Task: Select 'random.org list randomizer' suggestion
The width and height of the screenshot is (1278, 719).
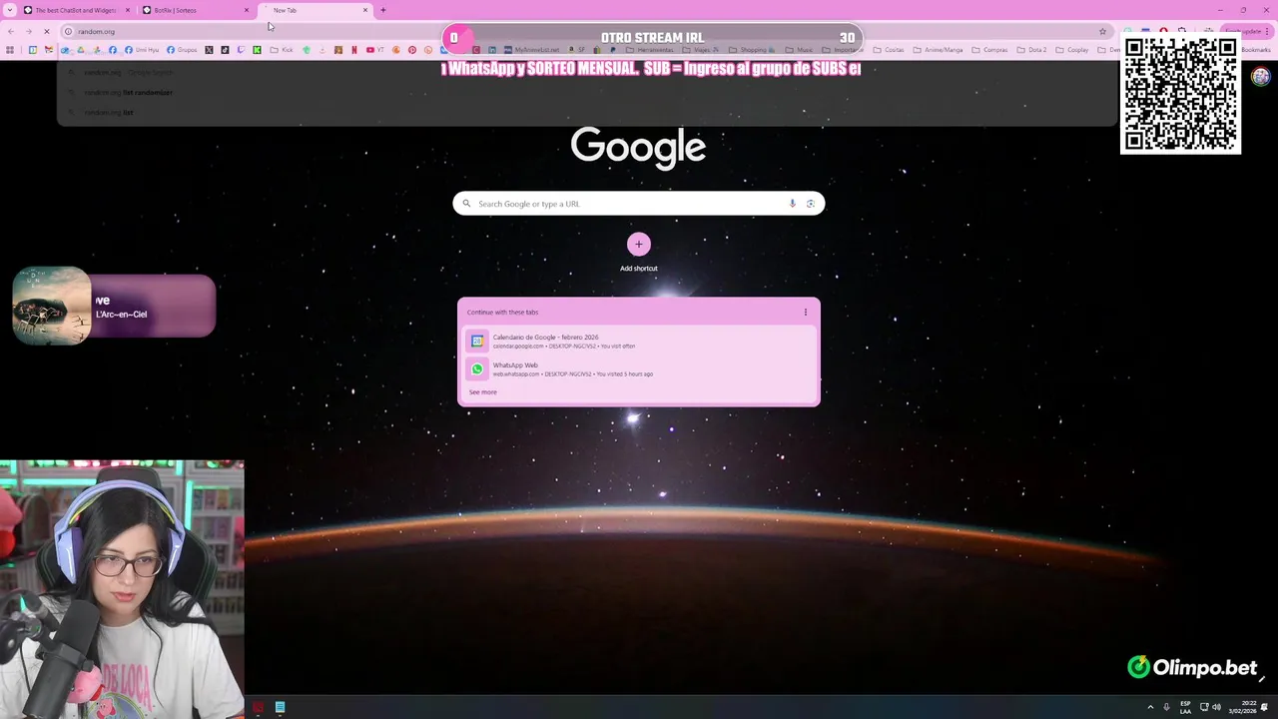Action: 587,92
